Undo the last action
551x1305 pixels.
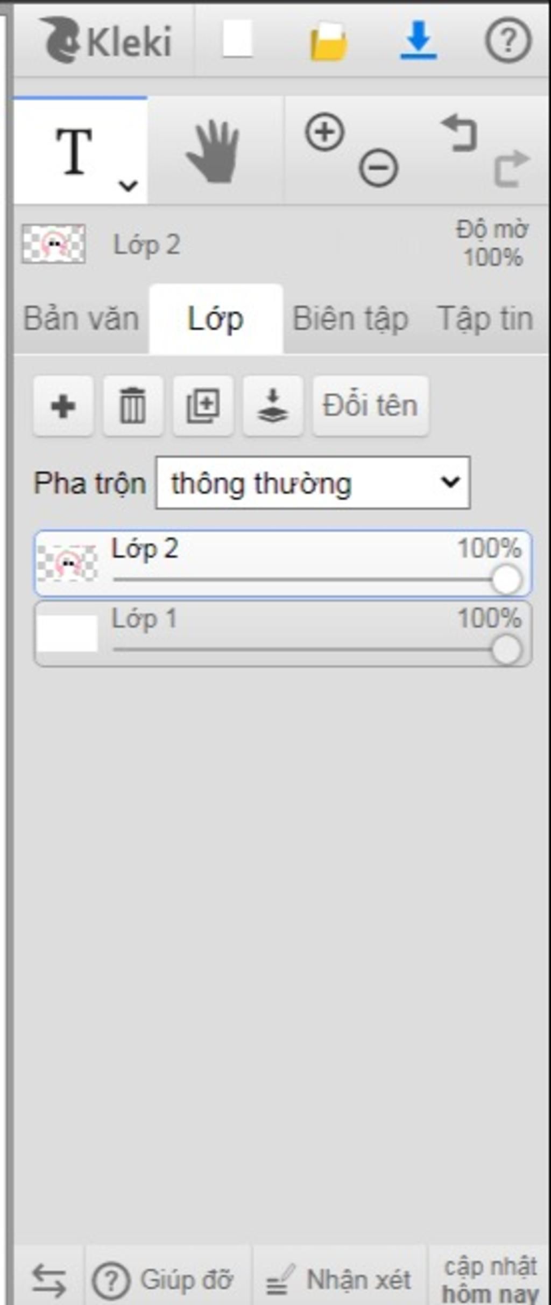[x=460, y=132]
